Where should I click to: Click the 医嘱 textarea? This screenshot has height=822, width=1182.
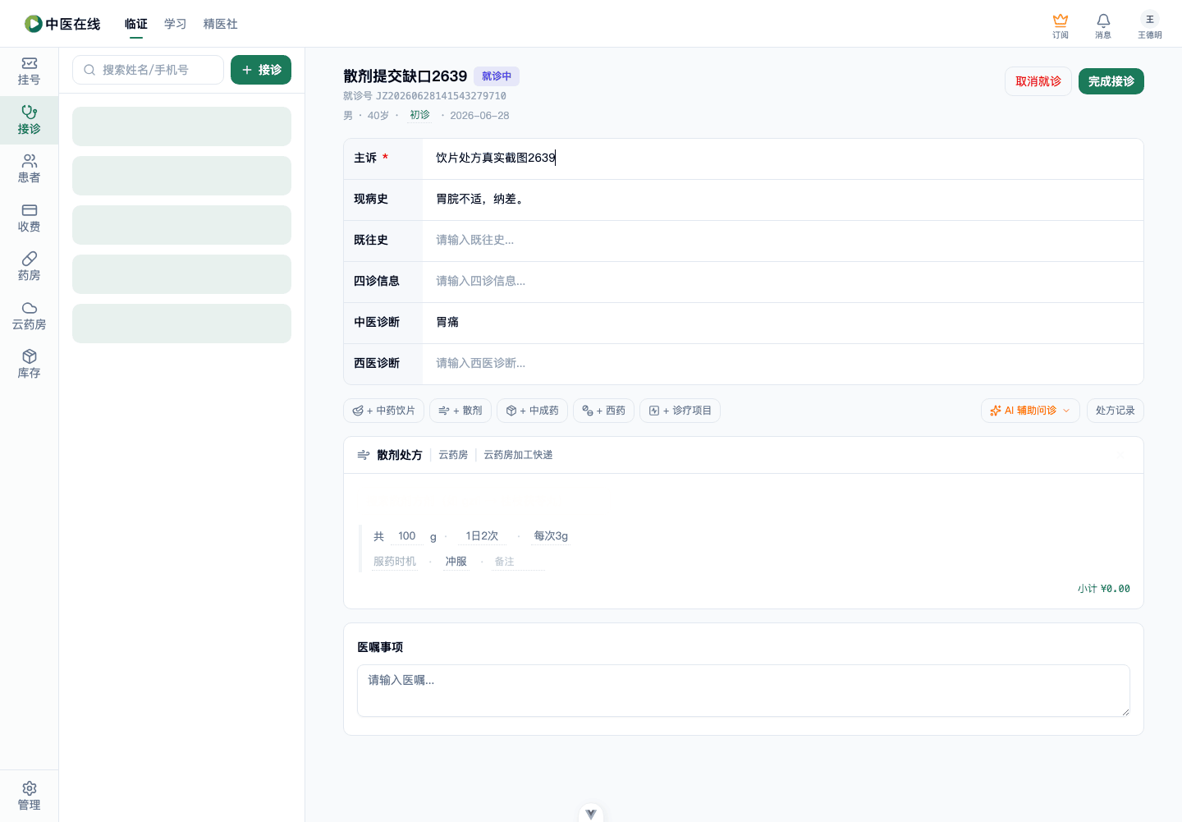pos(744,691)
